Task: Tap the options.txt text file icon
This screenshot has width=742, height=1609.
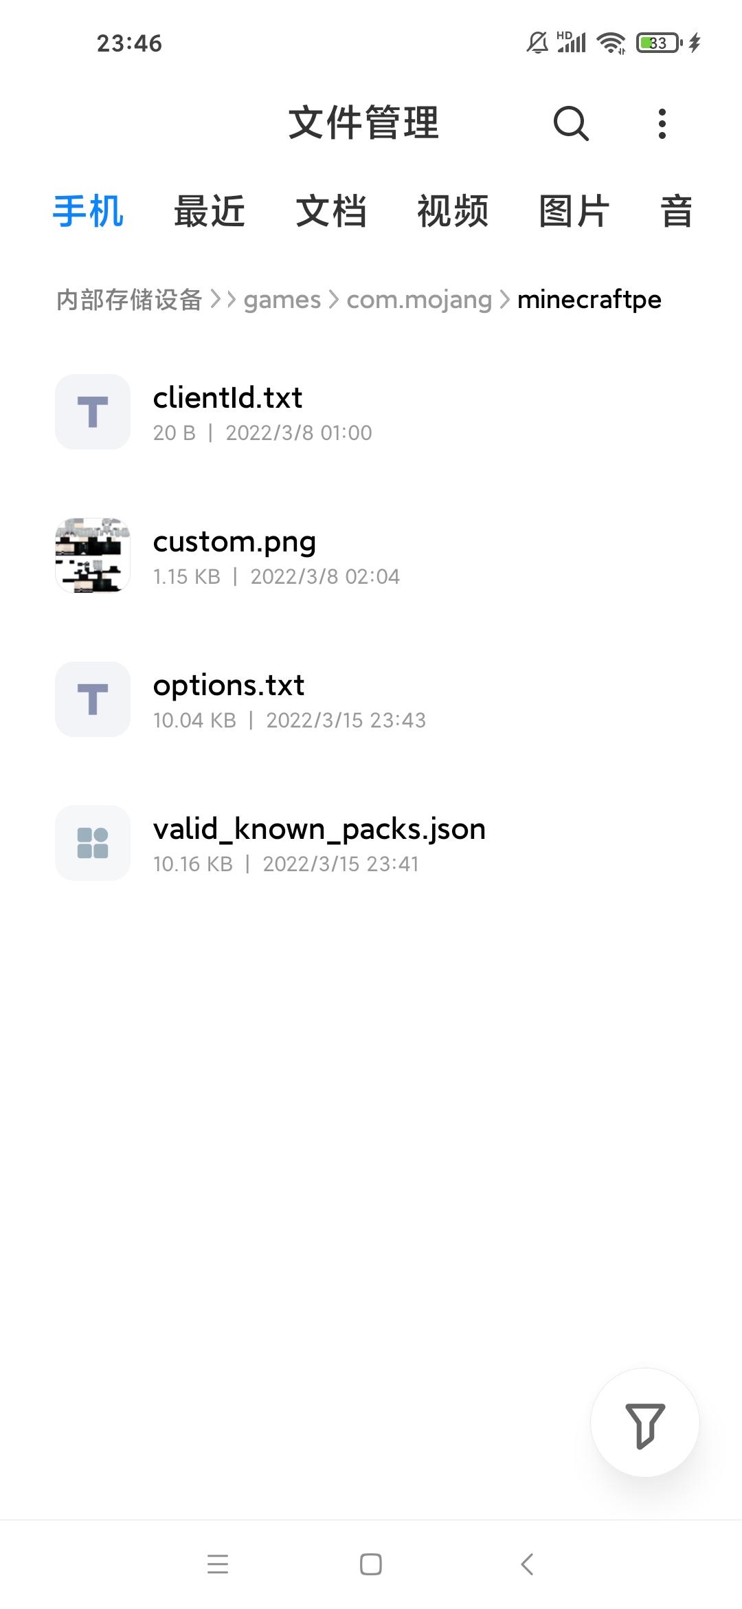Action: [93, 699]
